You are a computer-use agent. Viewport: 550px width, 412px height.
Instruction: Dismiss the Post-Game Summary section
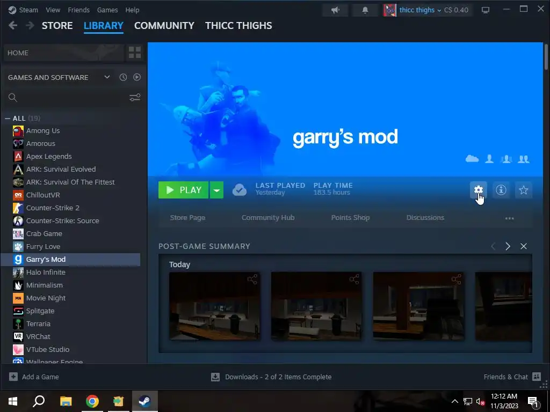point(523,246)
